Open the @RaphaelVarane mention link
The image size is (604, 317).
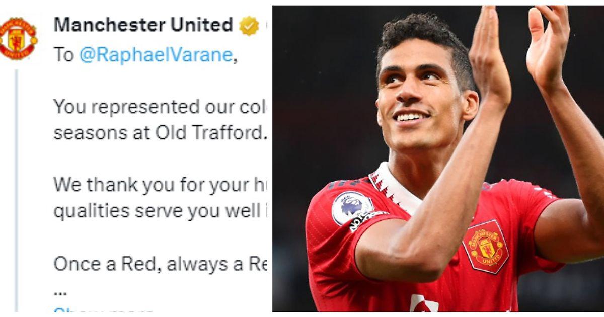pos(156,55)
